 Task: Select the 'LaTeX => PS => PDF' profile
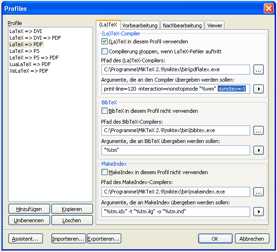click(34, 58)
